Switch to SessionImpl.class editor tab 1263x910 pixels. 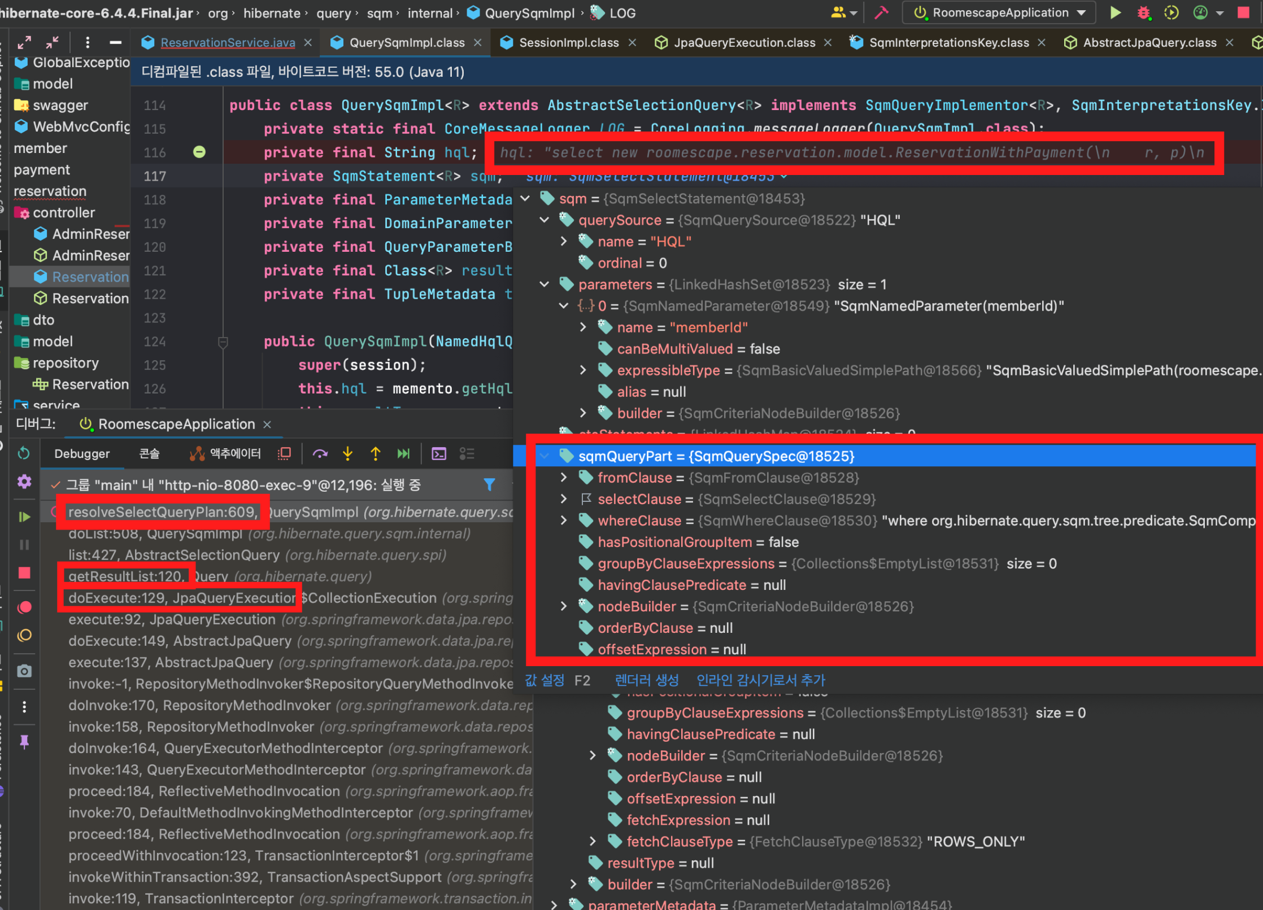(x=568, y=43)
